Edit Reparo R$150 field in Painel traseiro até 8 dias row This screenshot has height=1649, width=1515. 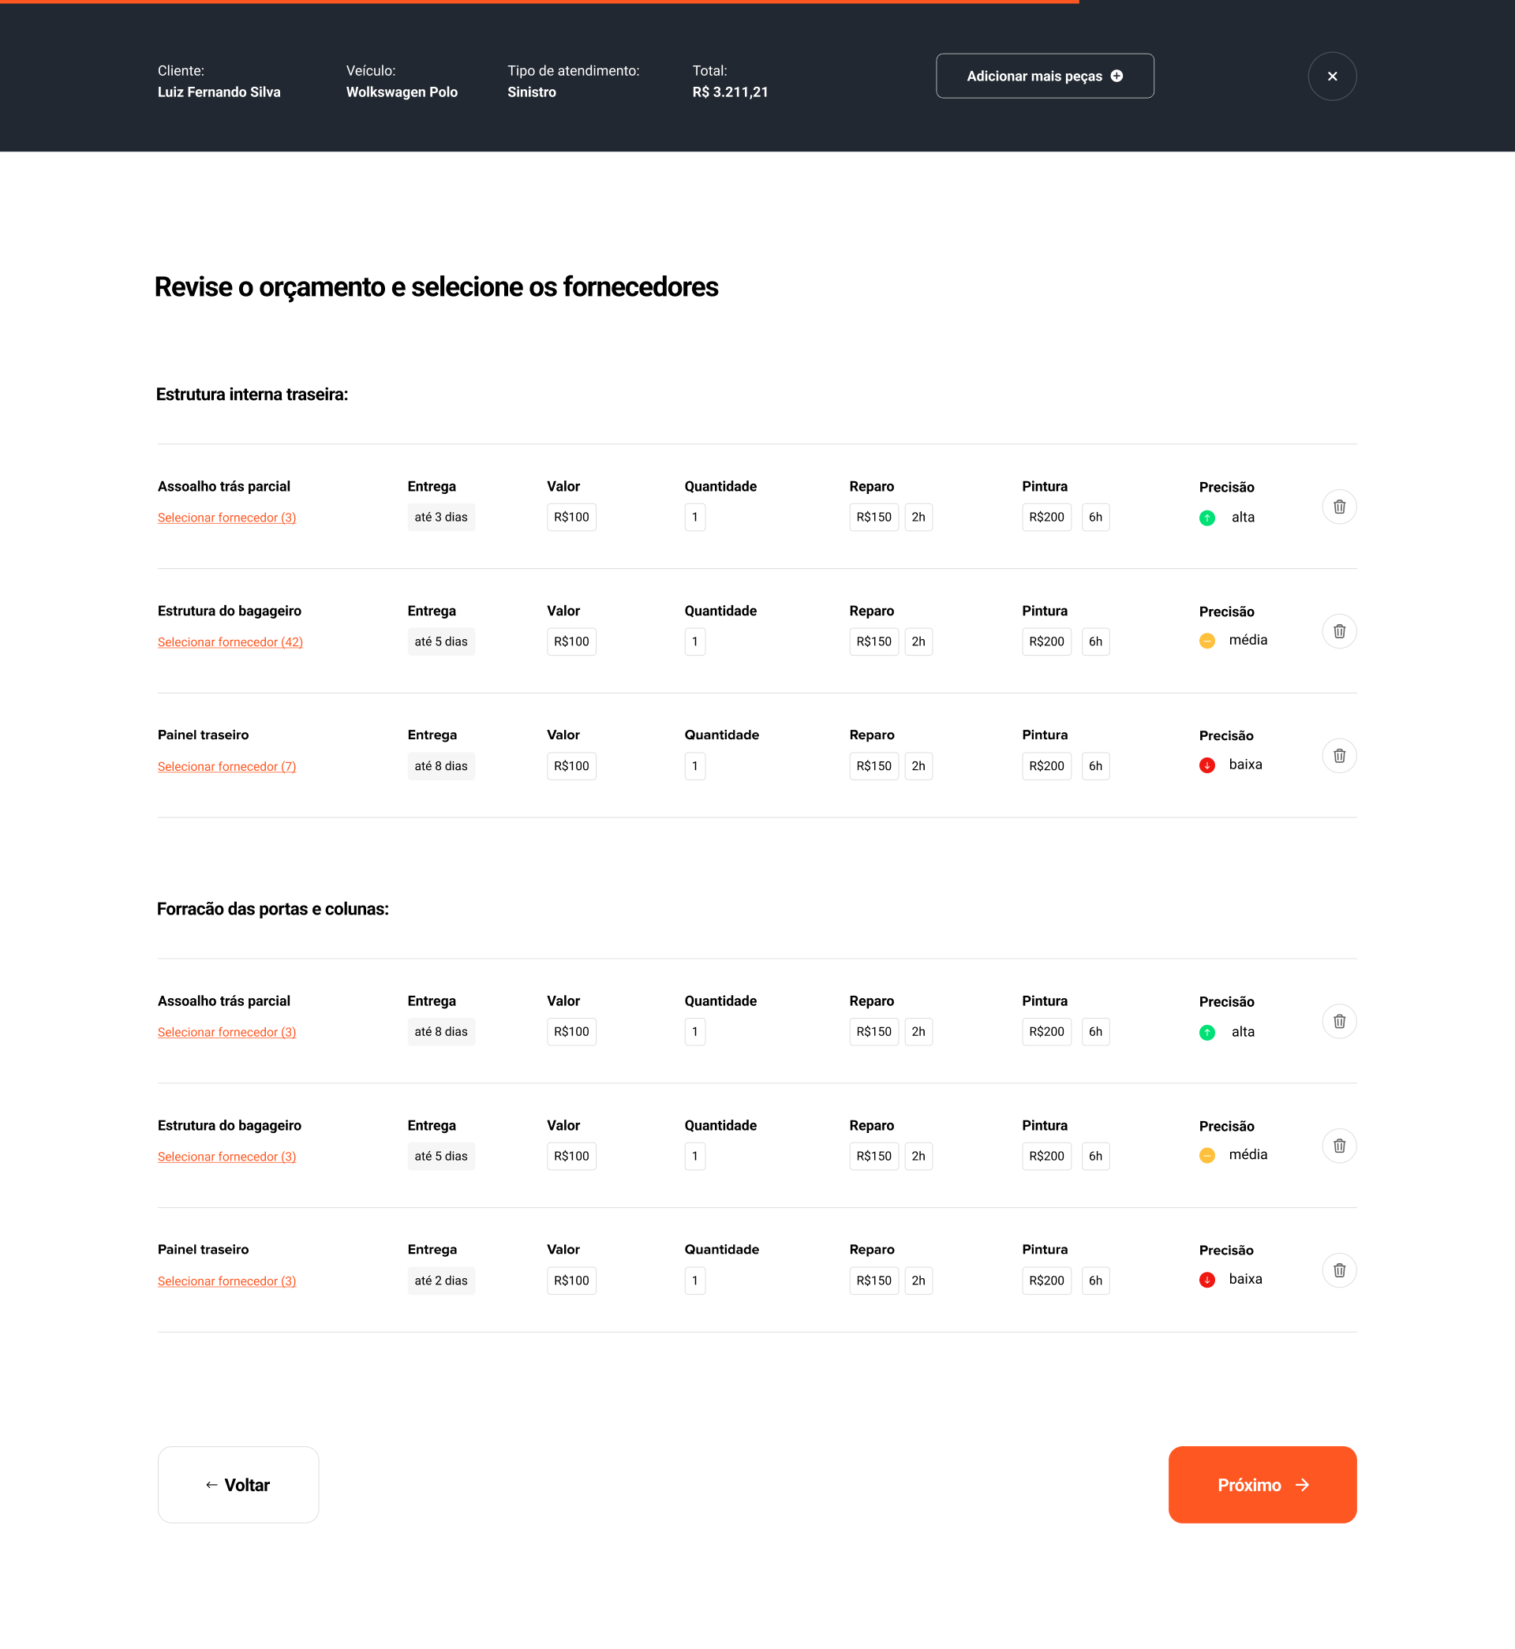coord(874,766)
